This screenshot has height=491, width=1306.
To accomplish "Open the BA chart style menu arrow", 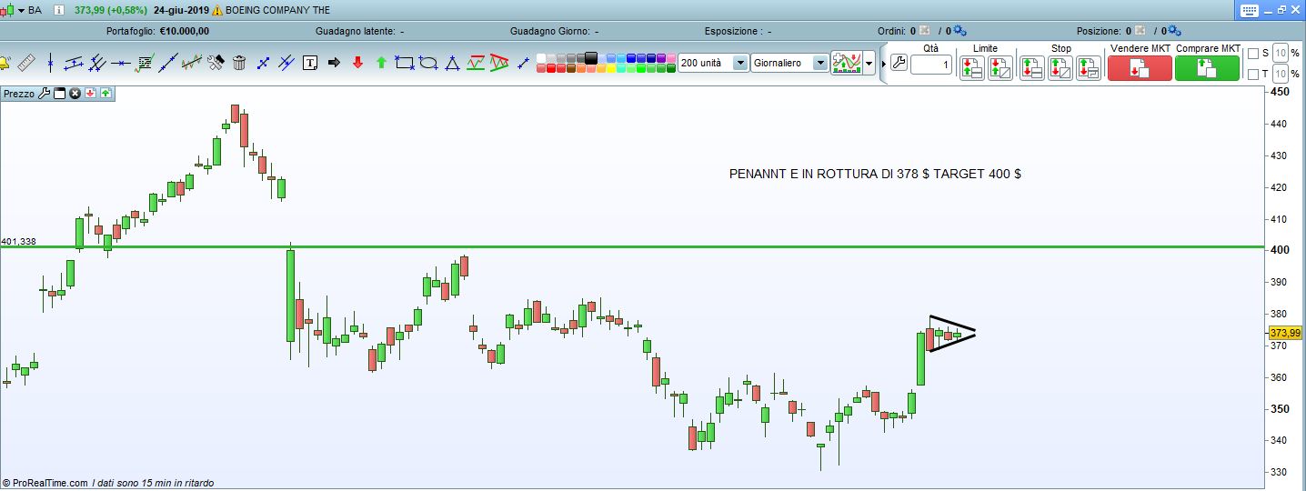I will (x=21, y=10).
